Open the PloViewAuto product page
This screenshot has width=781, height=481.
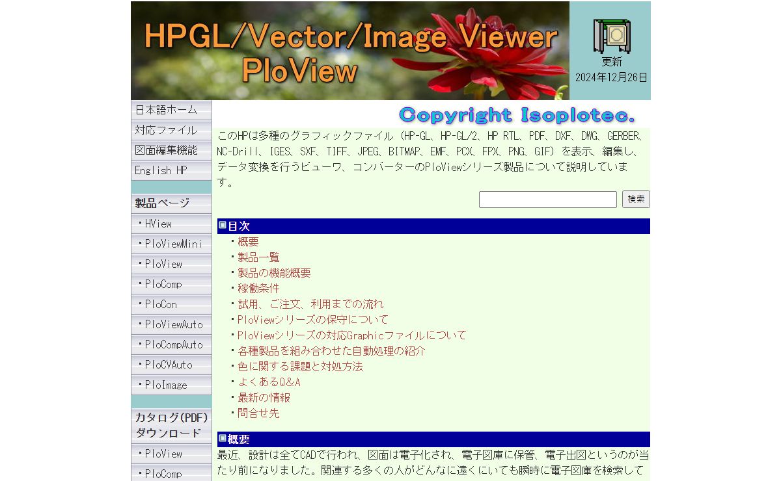171,324
